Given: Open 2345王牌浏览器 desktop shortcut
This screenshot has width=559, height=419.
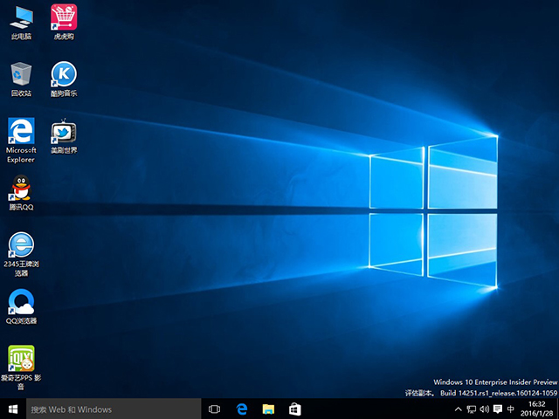Looking at the screenshot, I should (x=21, y=244).
